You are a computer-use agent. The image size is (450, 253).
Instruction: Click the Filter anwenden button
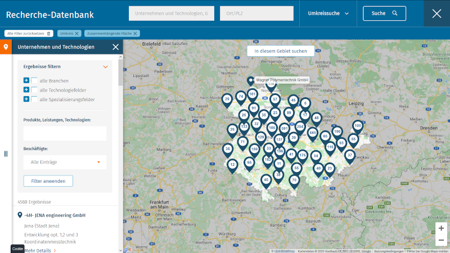coord(48,181)
